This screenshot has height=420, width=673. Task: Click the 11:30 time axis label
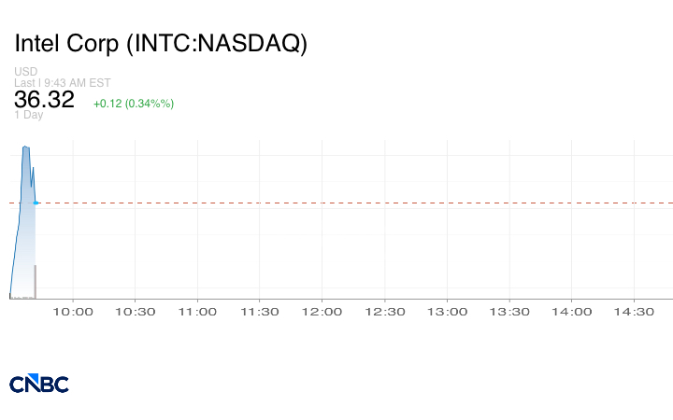coord(260,312)
